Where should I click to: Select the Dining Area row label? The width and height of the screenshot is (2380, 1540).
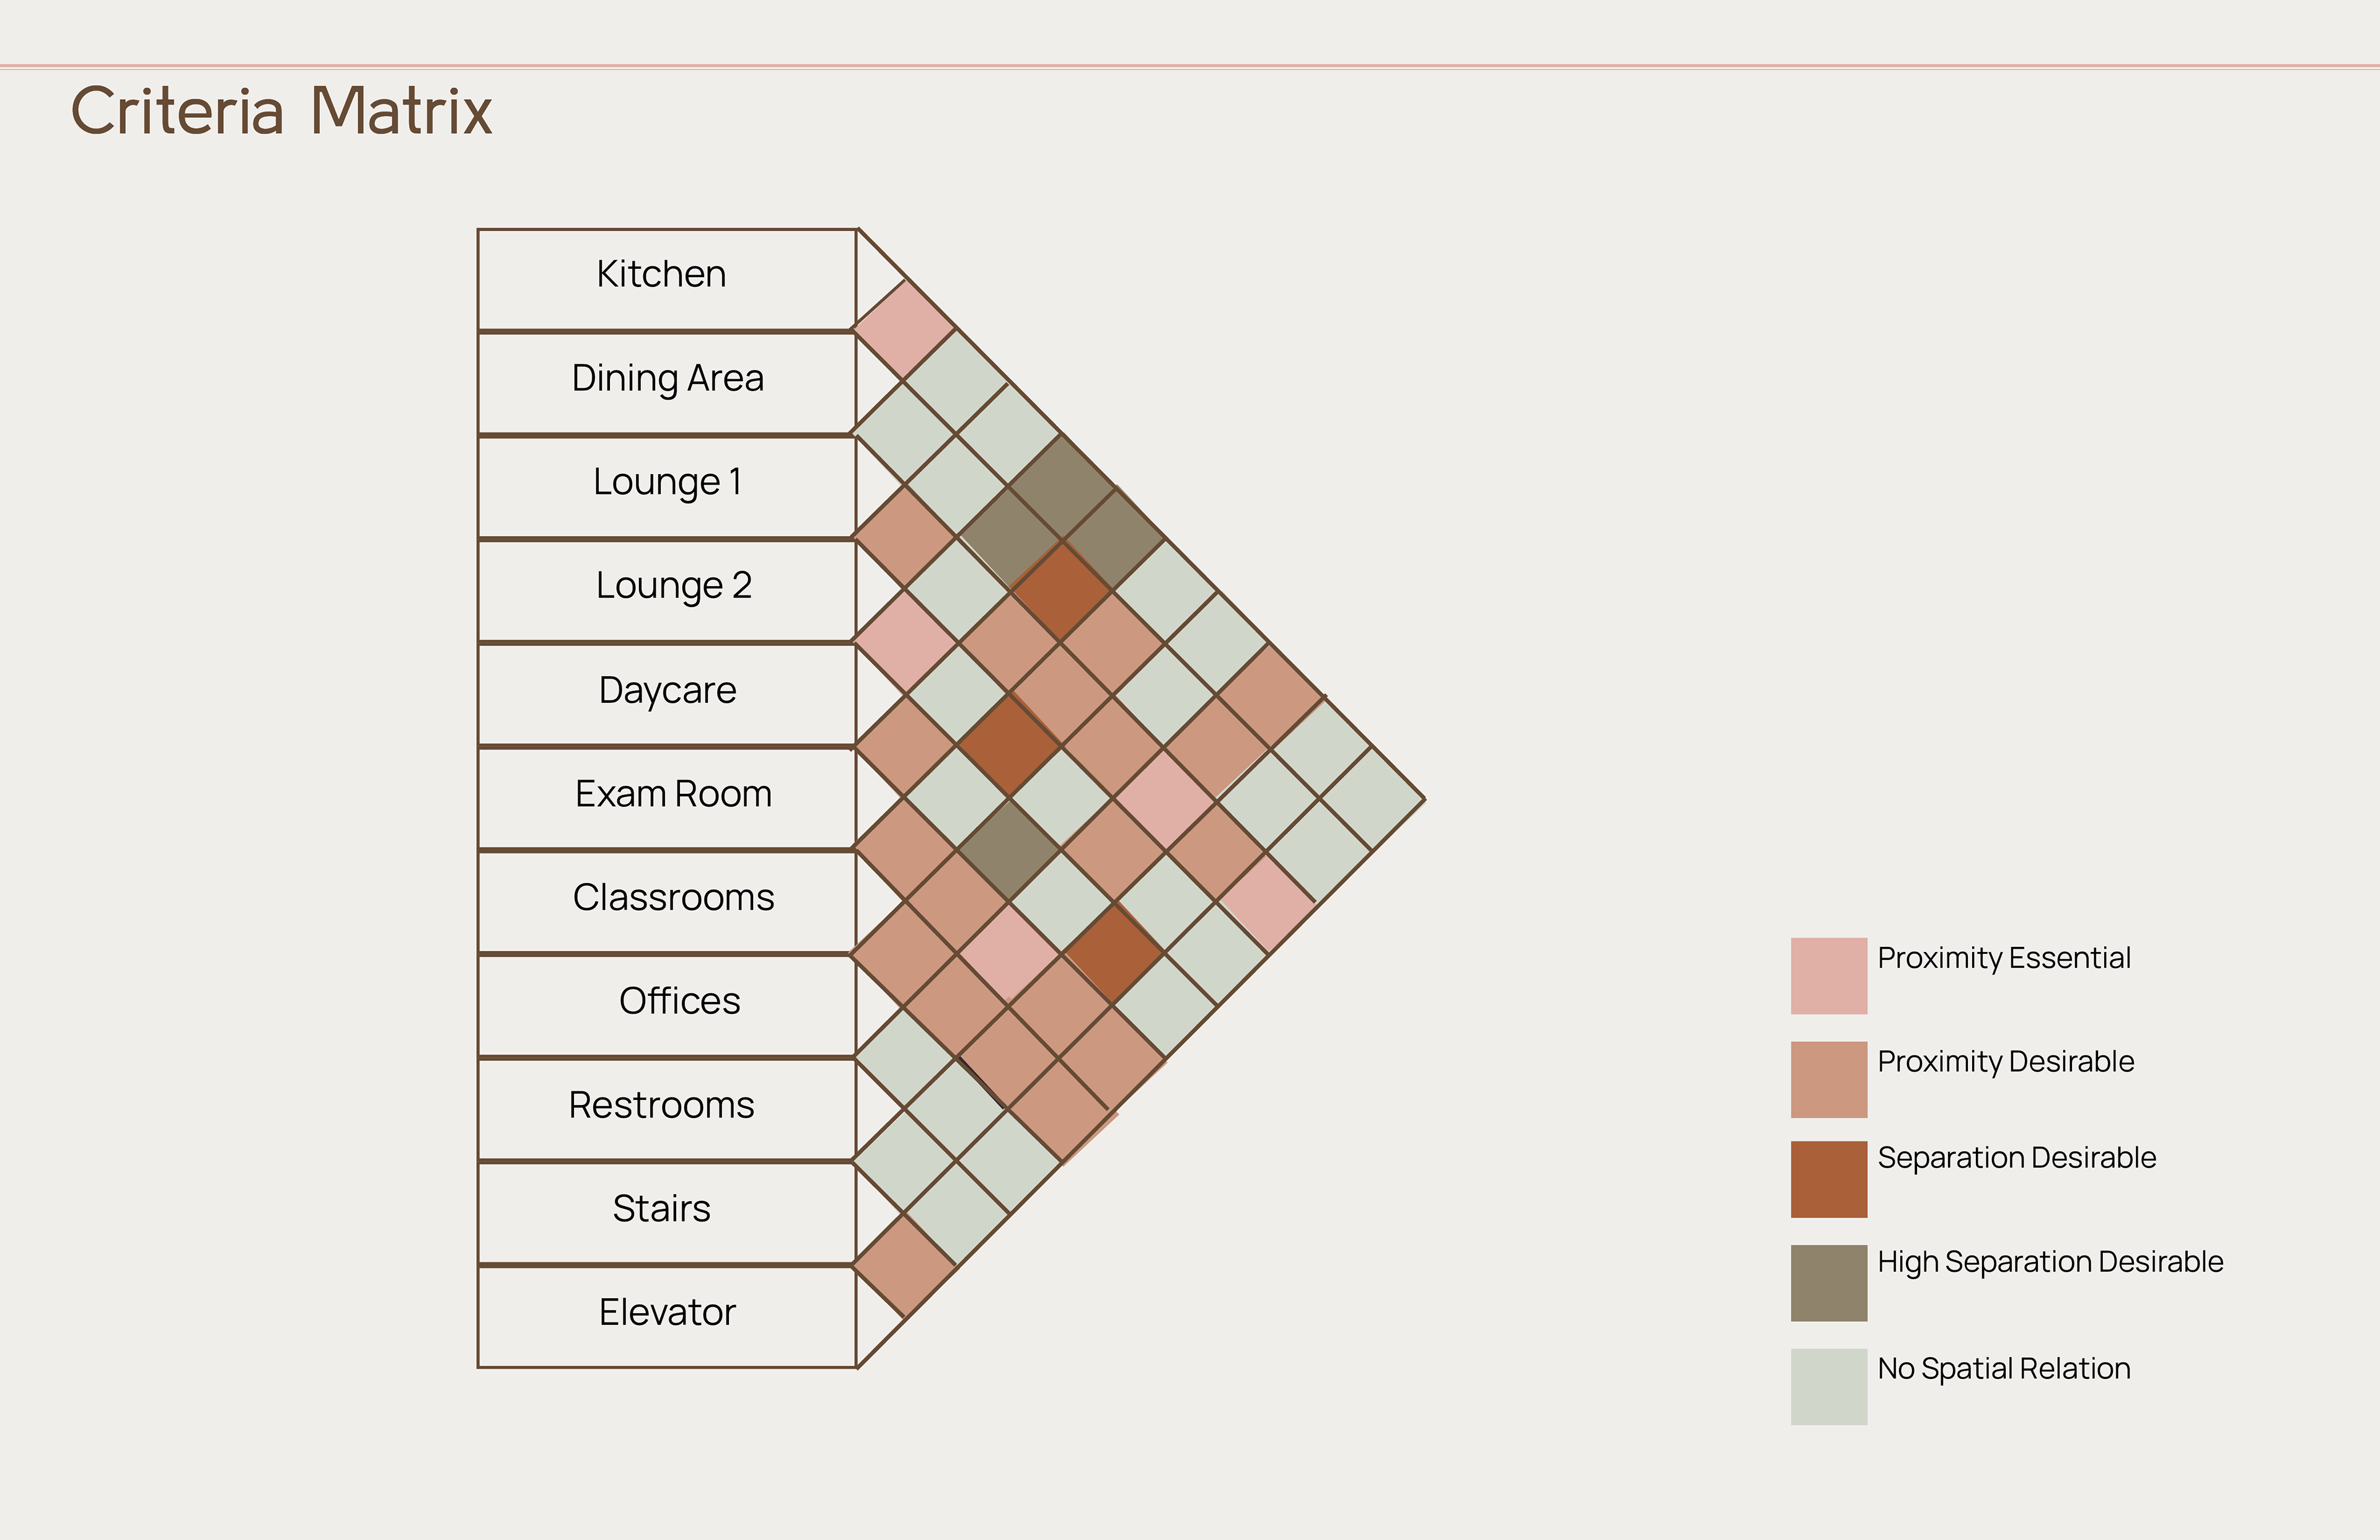[x=667, y=384]
